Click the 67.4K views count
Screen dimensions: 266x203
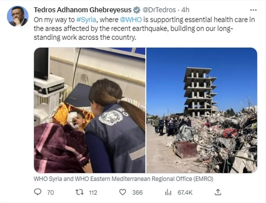point(185,192)
